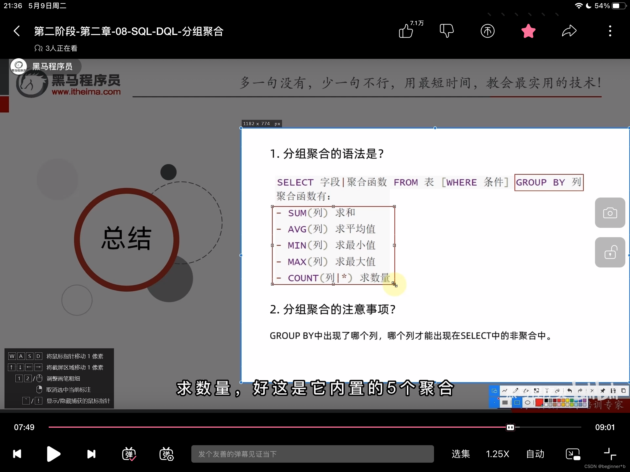Screen dimensions: 630x472
Task: Open the three-dot more options menu
Action: (610, 31)
